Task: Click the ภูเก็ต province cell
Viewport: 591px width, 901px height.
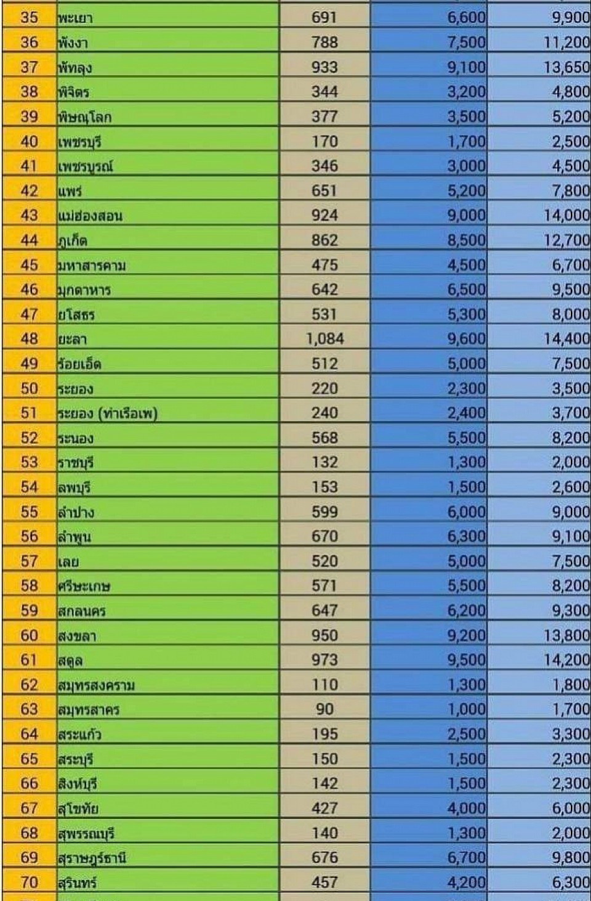Action: point(167,240)
